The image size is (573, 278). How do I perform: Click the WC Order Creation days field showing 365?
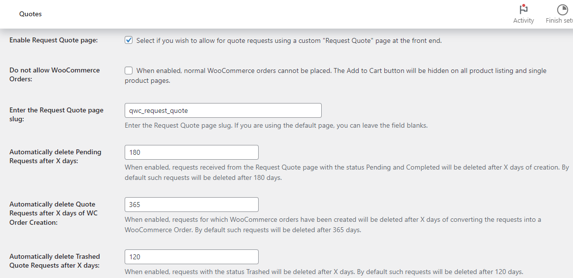(x=191, y=205)
